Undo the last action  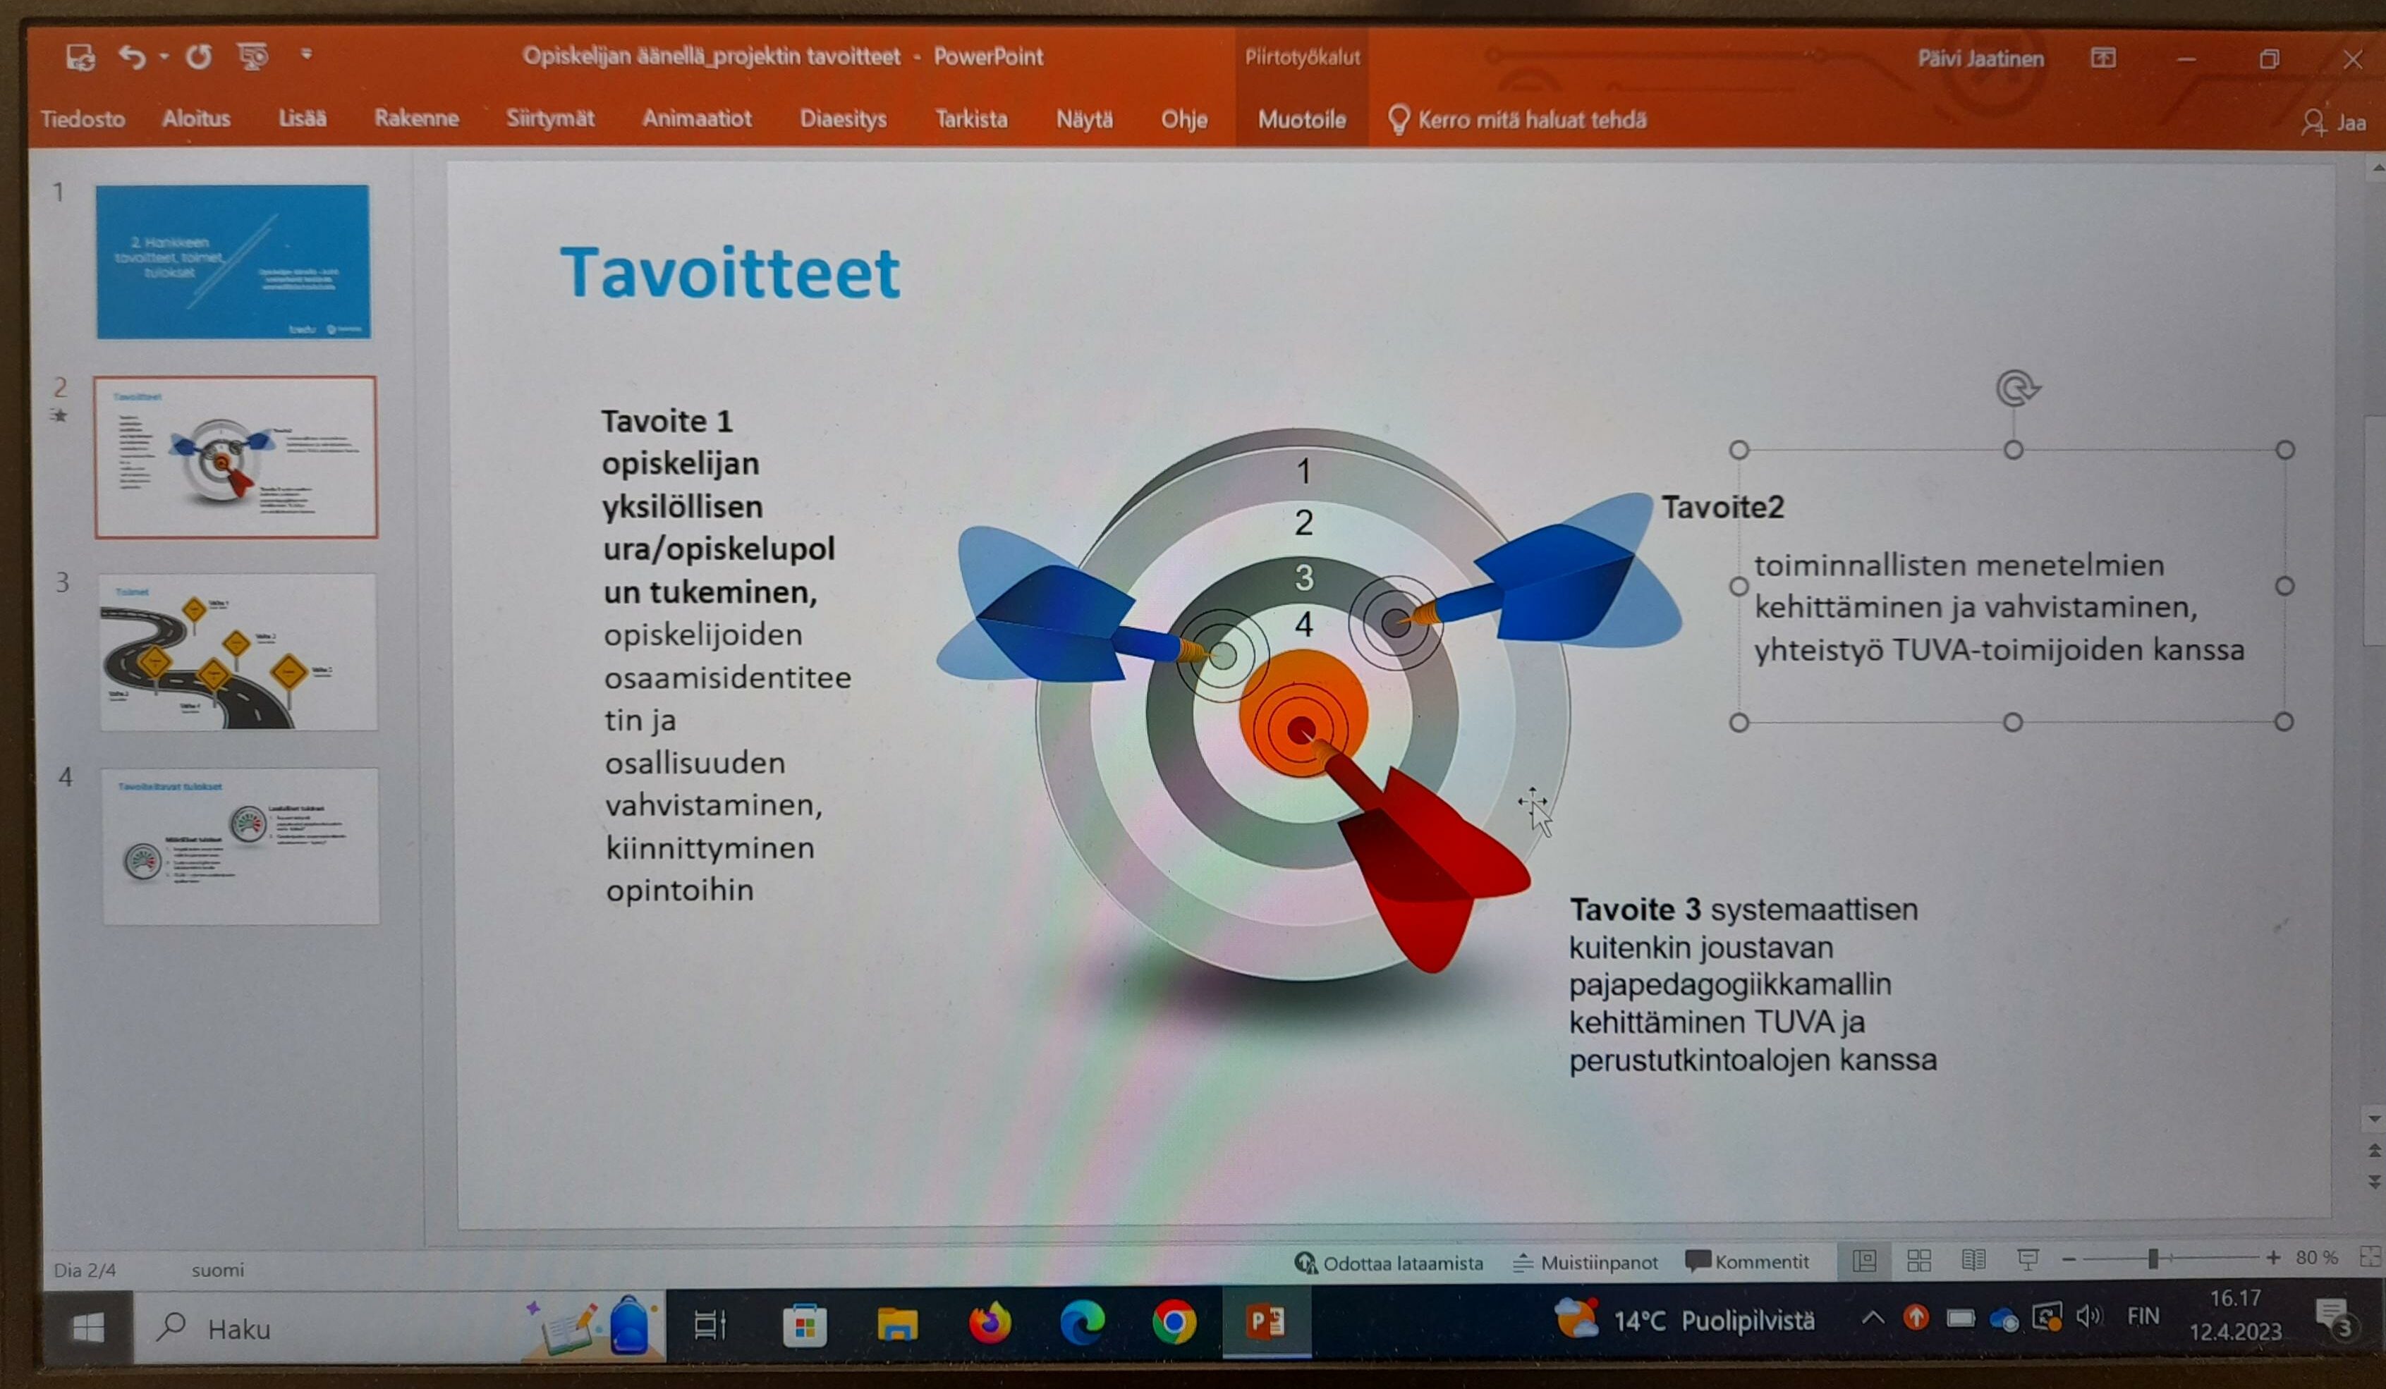click(x=132, y=57)
